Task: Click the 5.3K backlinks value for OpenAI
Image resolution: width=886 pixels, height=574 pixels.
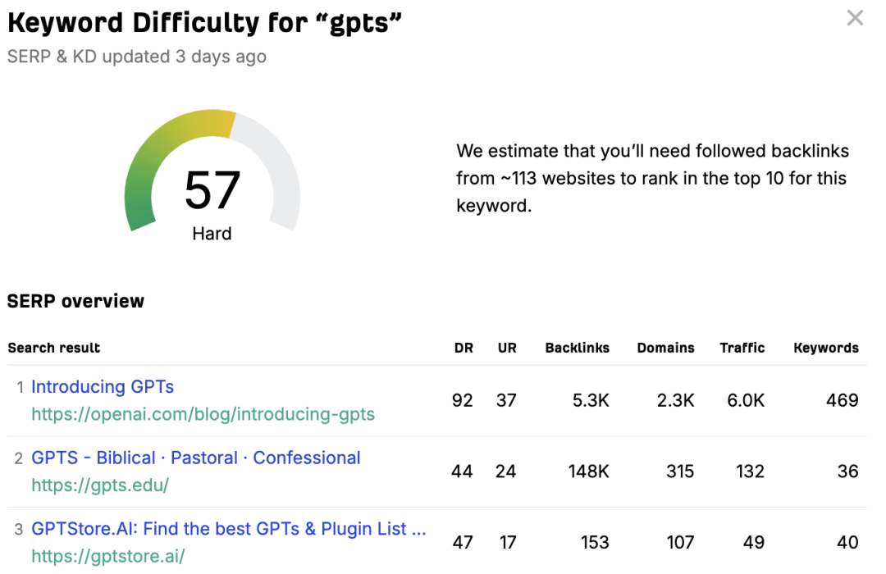Action: coord(590,401)
